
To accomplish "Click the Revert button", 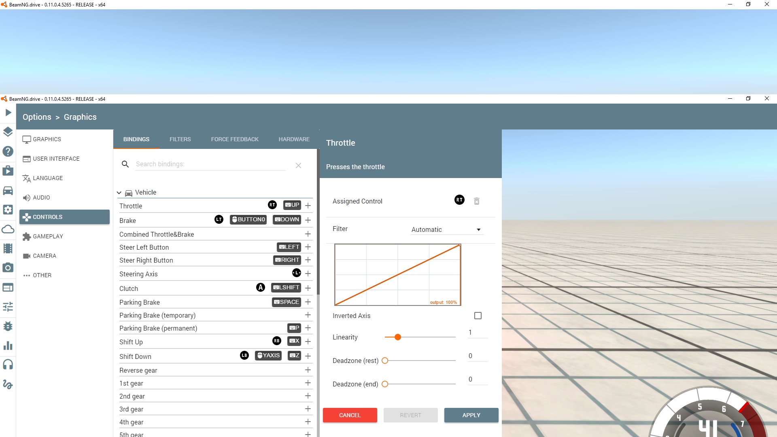I will click(x=411, y=415).
